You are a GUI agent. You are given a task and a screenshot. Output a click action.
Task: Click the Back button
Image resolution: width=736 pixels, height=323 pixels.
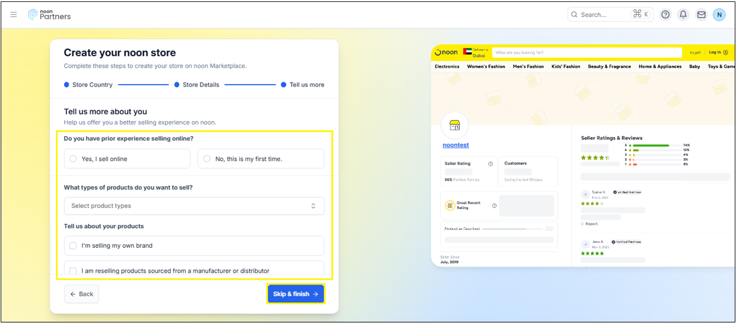click(x=81, y=294)
